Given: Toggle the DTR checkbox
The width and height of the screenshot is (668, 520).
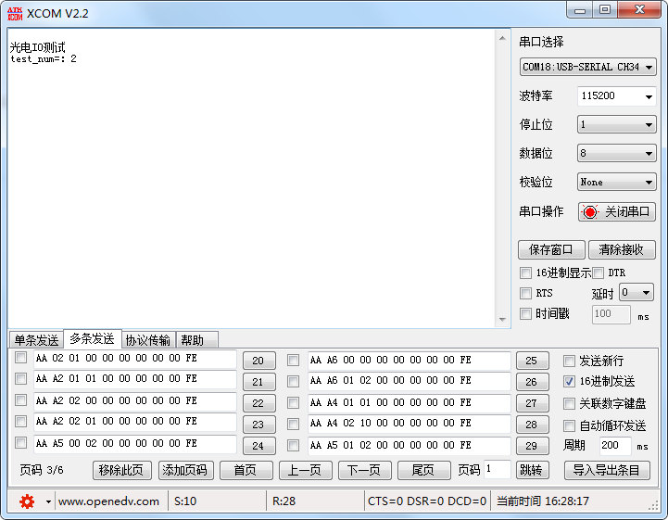Looking at the screenshot, I should [599, 273].
